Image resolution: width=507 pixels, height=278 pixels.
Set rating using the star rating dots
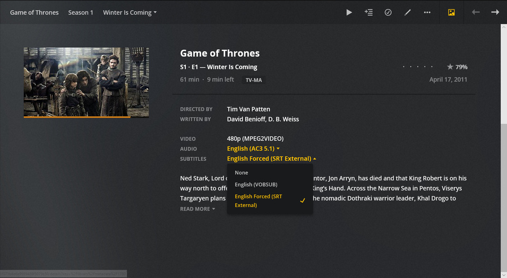click(418, 67)
